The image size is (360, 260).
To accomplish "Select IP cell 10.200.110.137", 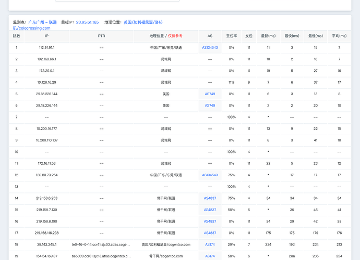I will [x=46, y=140].
